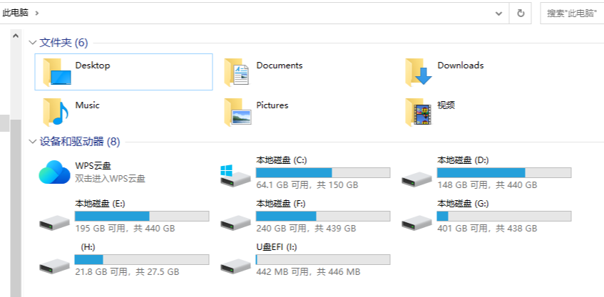Screen dimensions: 604x297
Task: Select the 本地磁盘 (D:) drive icon
Action: pyautogui.click(x=416, y=179)
